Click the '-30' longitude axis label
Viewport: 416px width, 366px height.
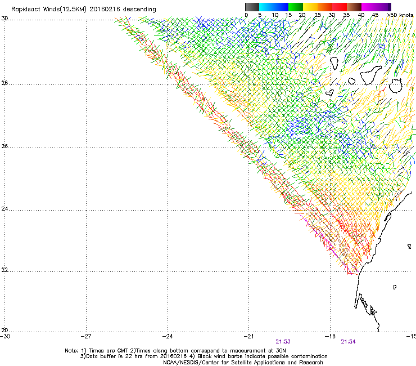[x=5, y=336]
